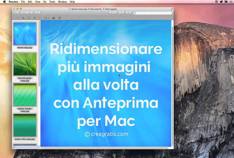Select the highlight pen tool
Image resolution: width=234 pixels, height=158 pixels.
(x=111, y=13)
